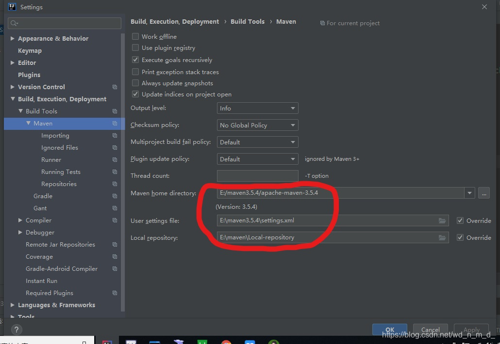Uncheck Execute goals recursively
This screenshot has width=500, height=344.
[x=135, y=60]
